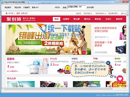Focus the 答案 answer input field
Viewport: 130px width, 97px height.
click(77, 7)
